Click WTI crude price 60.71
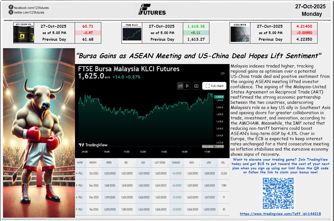Viewport: 334px width, 221px height. [88, 26]
